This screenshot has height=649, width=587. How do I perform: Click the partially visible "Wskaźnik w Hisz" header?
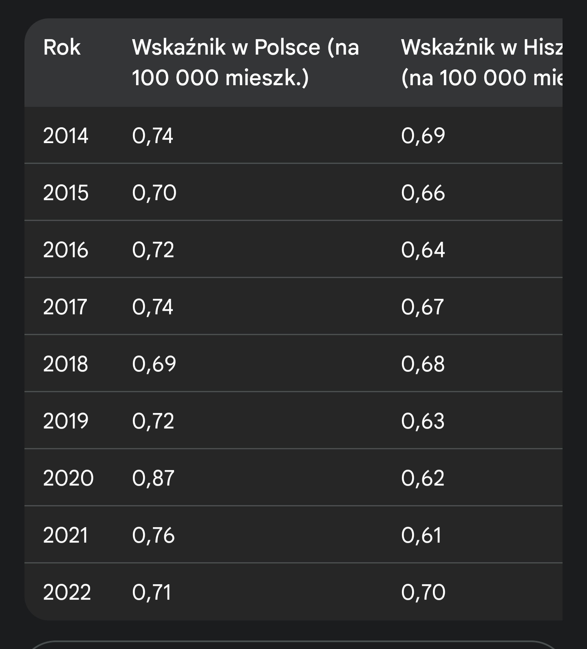[481, 62]
